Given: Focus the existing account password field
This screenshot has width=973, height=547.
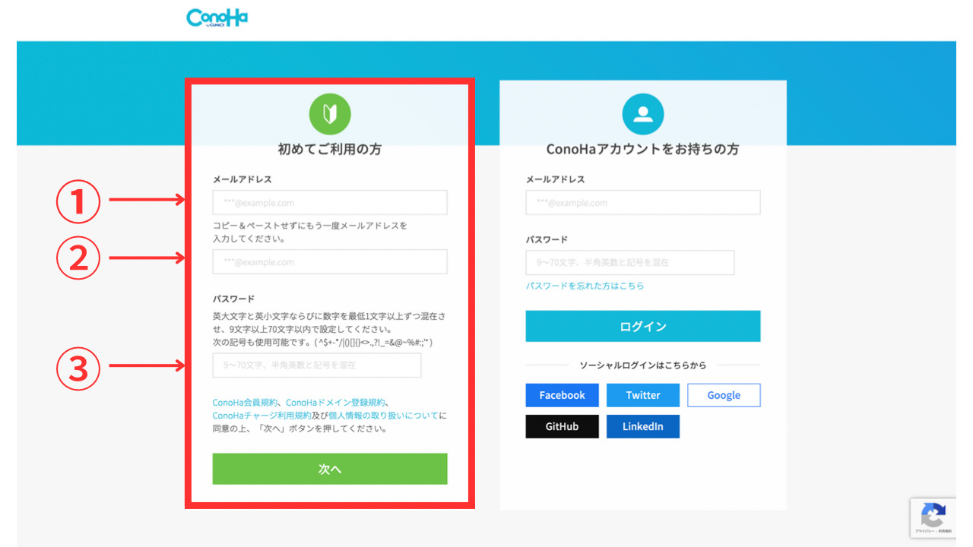Looking at the screenshot, I should click(630, 262).
